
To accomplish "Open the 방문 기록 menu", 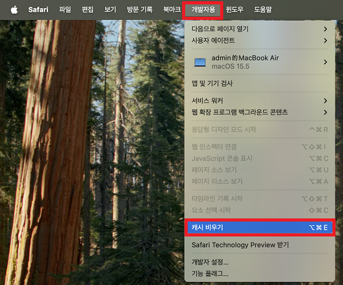I will (x=140, y=9).
